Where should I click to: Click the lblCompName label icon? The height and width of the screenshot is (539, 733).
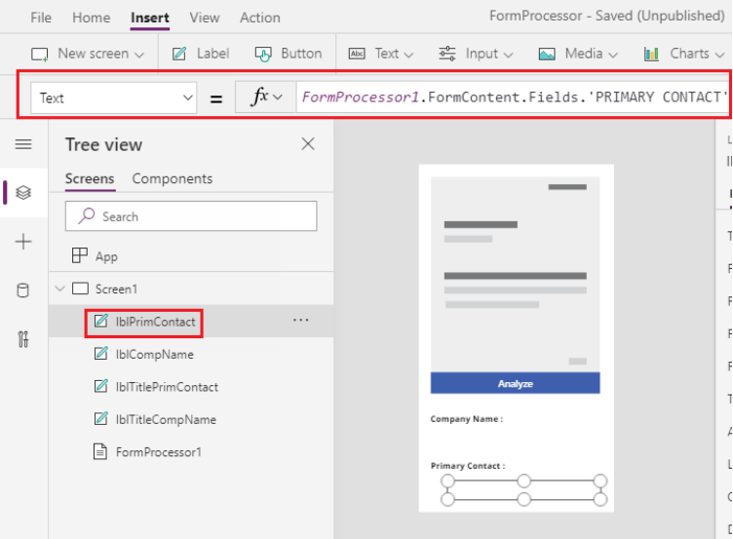(101, 354)
